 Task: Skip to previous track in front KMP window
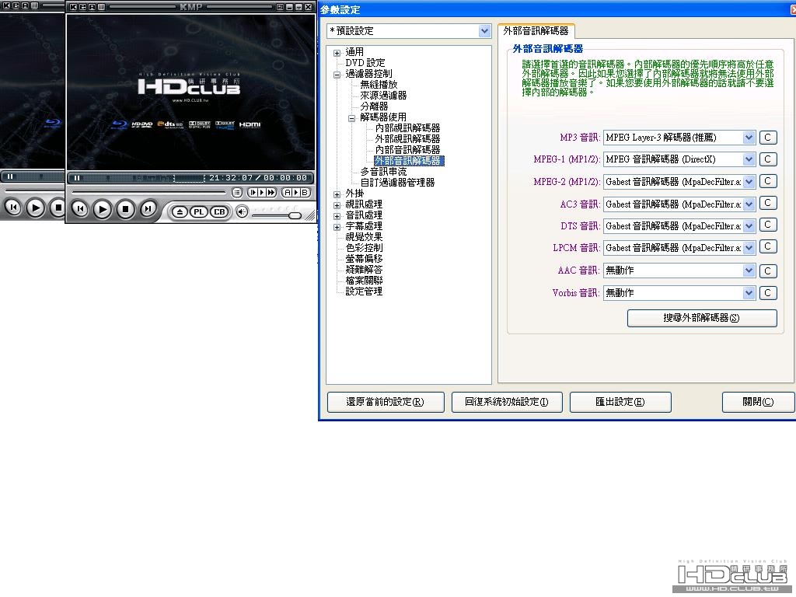click(x=80, y=208)
